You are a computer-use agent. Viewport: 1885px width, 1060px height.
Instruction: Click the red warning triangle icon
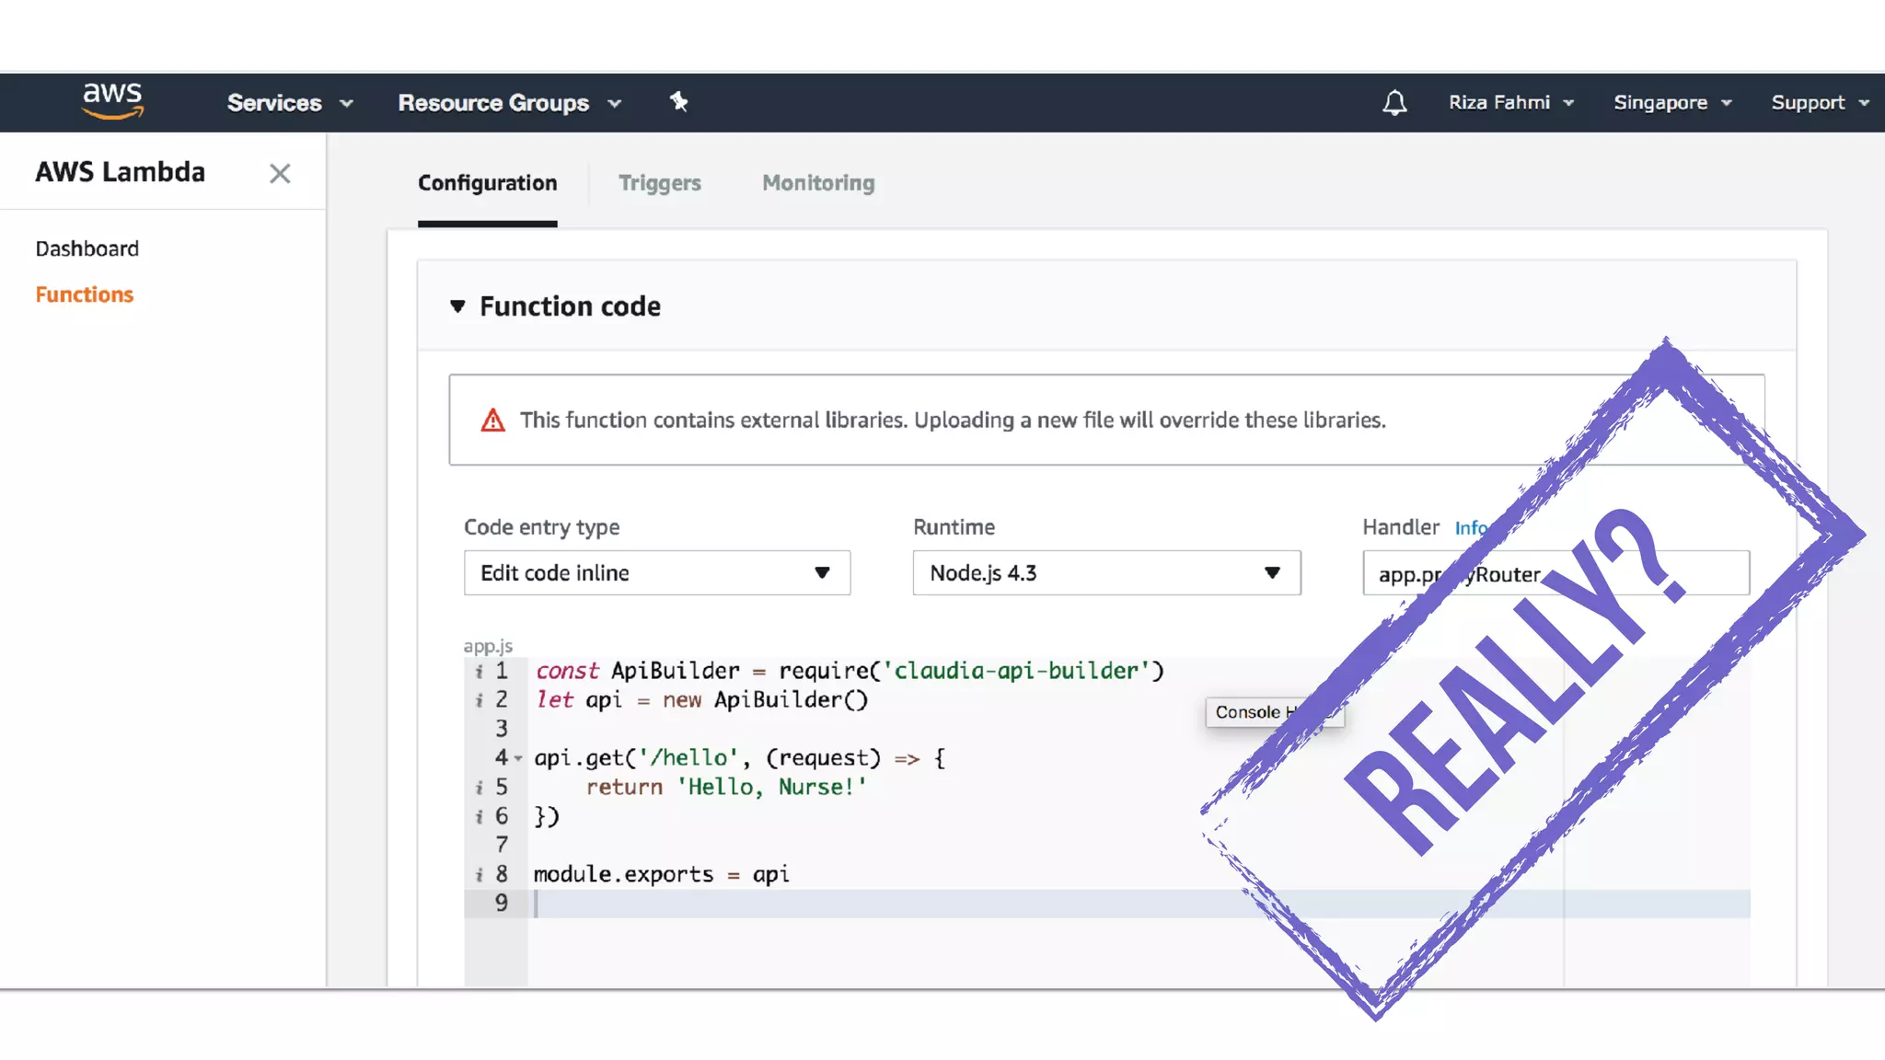pyautogui.click(x=493, y=421)
